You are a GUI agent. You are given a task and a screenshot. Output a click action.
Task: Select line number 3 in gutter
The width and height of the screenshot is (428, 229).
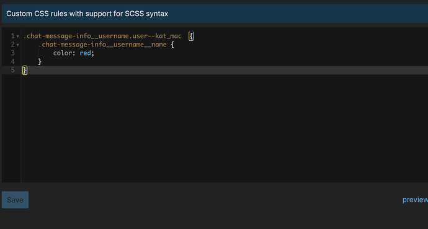(12, 53)
